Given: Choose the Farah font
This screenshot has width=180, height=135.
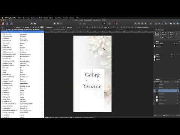Looking at the screenshot, I should tap(22, 70).
